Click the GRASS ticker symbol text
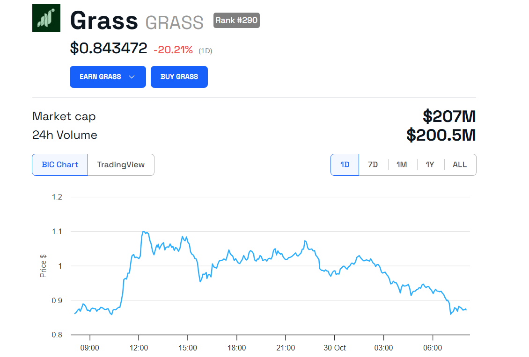This screenshot has width=529, height=357. tap(174, 22)
